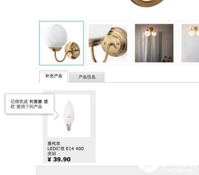The image size is (199, 175).
Task: Click the white glass globe in the first thumbnail
Action: pyautogui.click(x=56, y=35)
